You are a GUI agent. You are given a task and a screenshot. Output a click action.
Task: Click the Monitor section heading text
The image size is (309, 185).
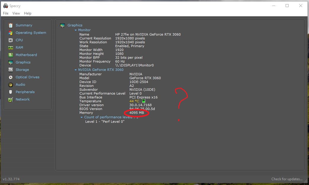(x=84, y=30)
